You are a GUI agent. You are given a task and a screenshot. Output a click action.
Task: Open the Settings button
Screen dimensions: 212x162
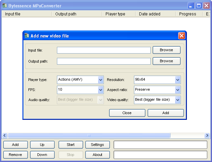pyautogui.click(x=97, y=145)
